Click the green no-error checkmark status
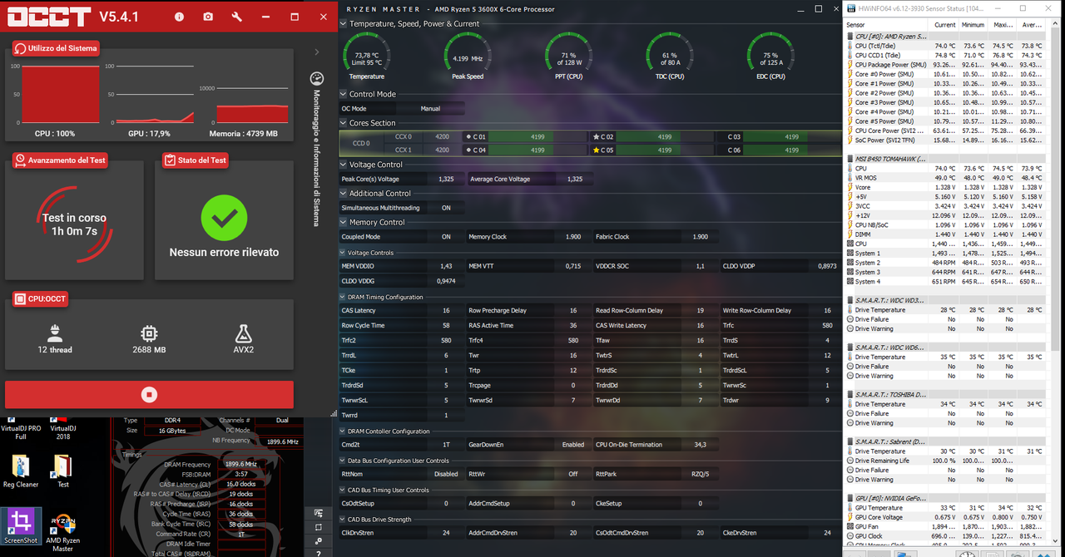 (x=224, y=218)
